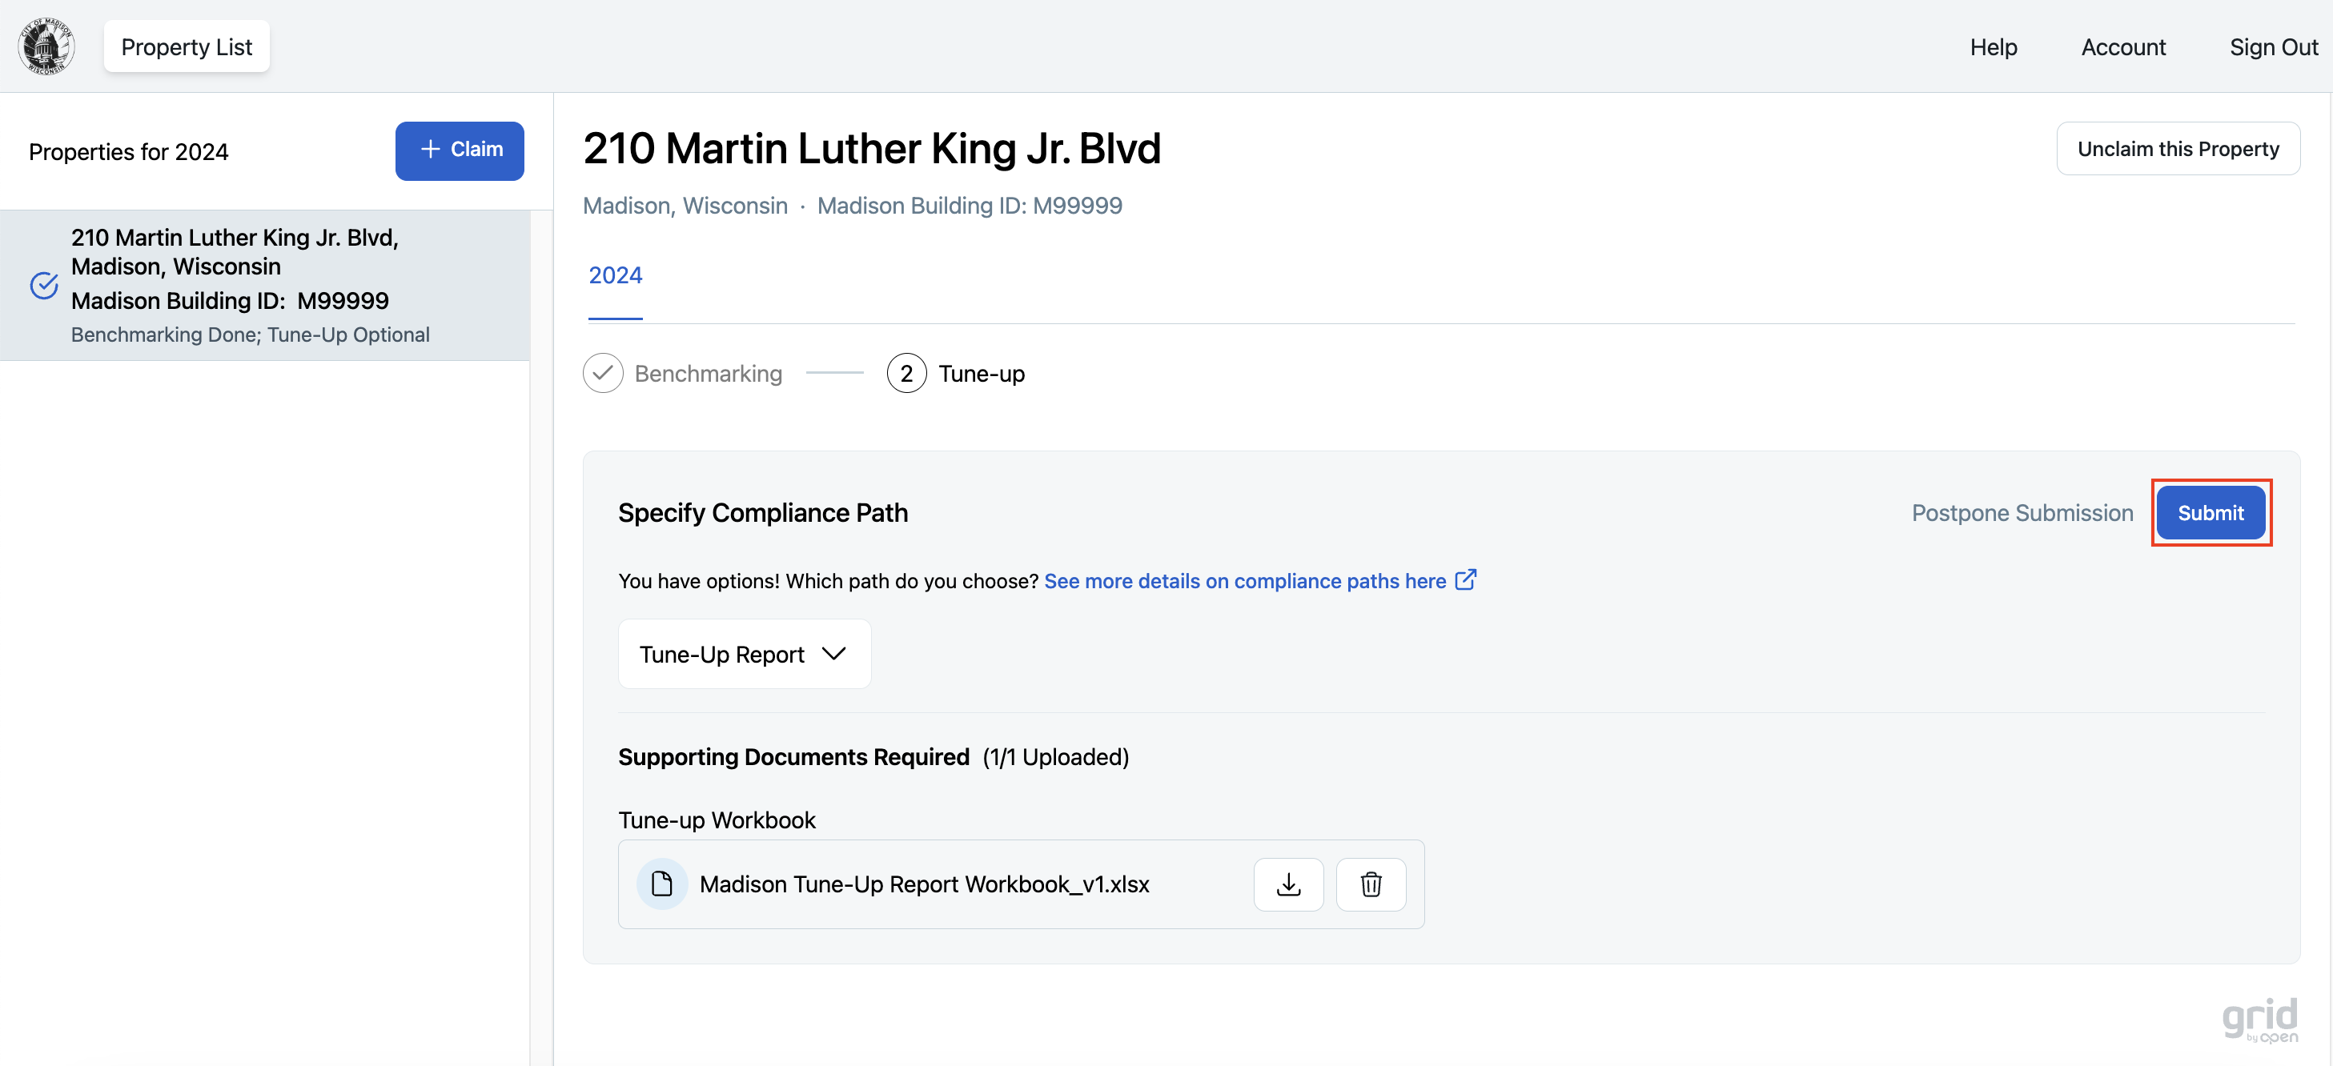Switch to the 2024 year tab

615,275
